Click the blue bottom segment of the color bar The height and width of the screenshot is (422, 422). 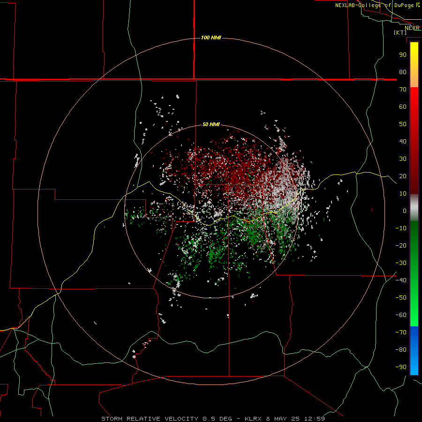point(414,351)
